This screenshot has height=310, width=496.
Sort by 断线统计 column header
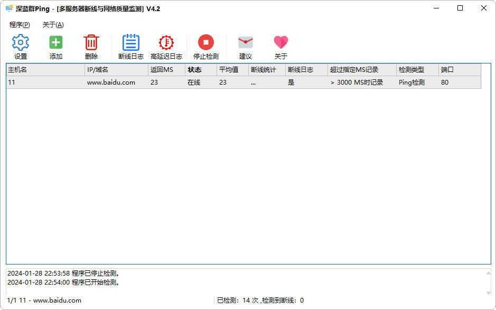(x=267, y=70)
